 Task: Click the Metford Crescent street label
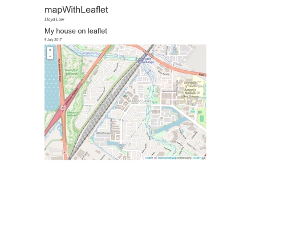[x=103, y=133]
